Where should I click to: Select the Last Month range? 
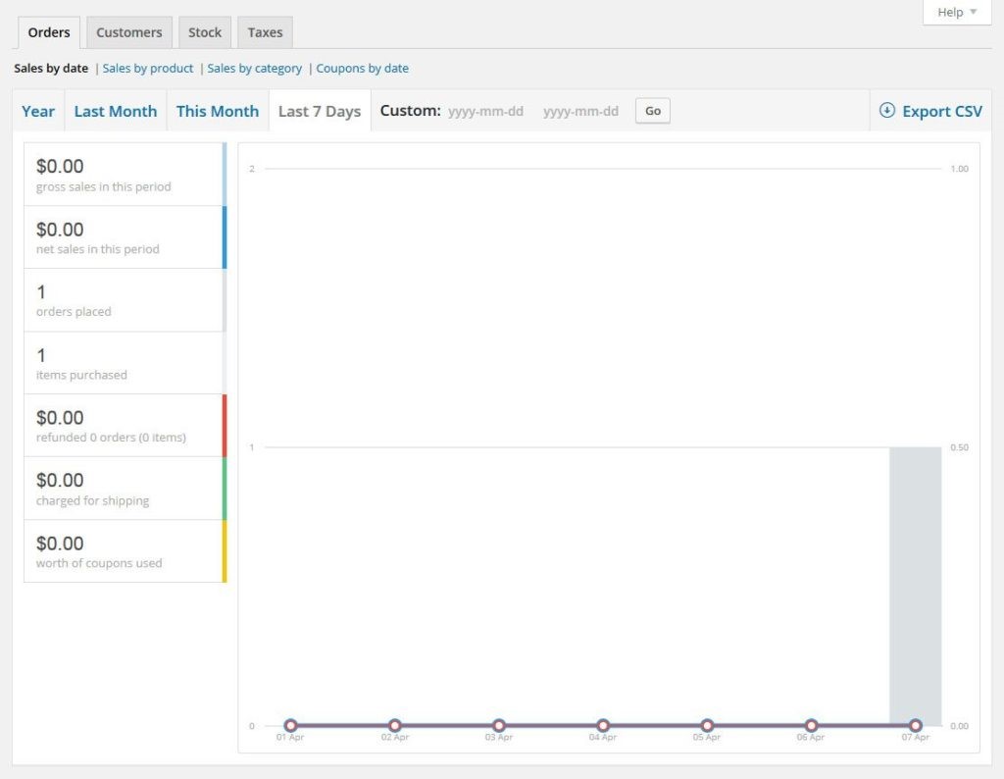tap(116, 111)
